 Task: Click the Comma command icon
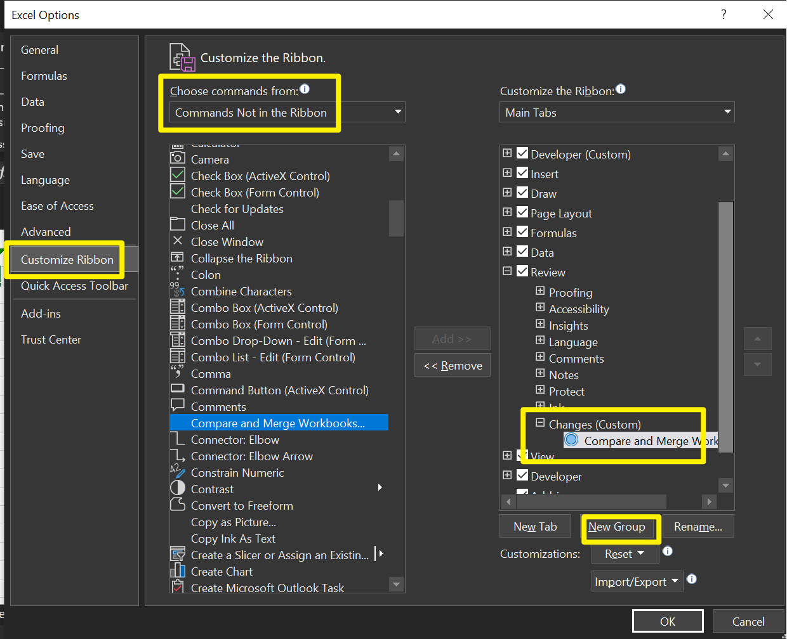178,373
